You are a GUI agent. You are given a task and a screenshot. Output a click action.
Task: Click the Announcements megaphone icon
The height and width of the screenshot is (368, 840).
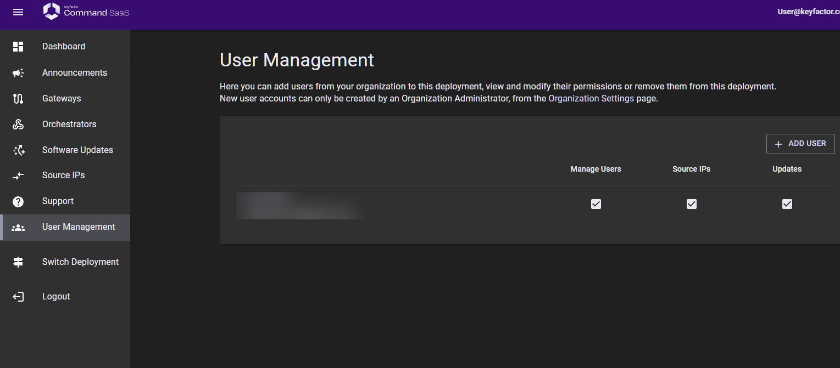(x=18, y=73)
